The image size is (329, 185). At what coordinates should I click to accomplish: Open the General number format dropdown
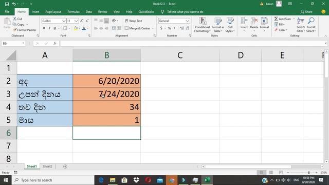coord(187,21)
